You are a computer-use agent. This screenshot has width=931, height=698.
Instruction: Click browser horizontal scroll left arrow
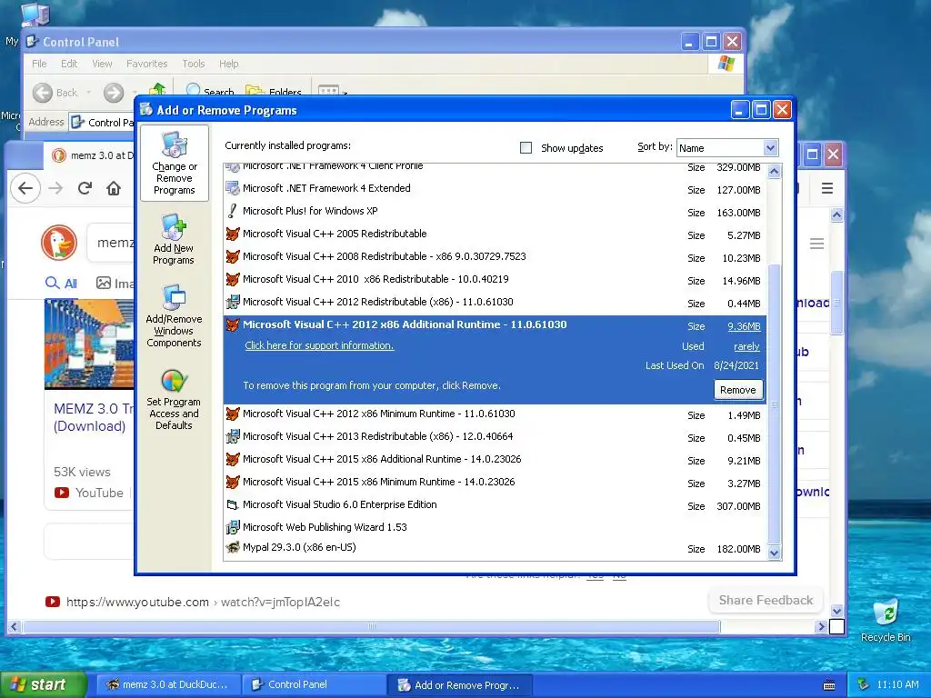(15, 626)
